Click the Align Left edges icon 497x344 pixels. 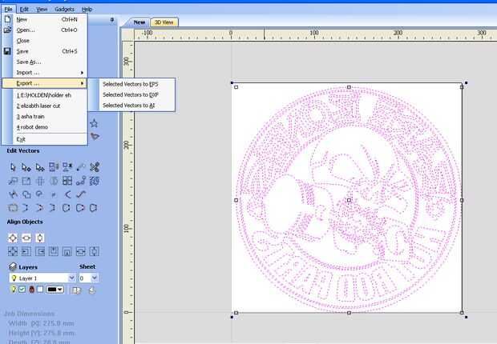point(26,251)
